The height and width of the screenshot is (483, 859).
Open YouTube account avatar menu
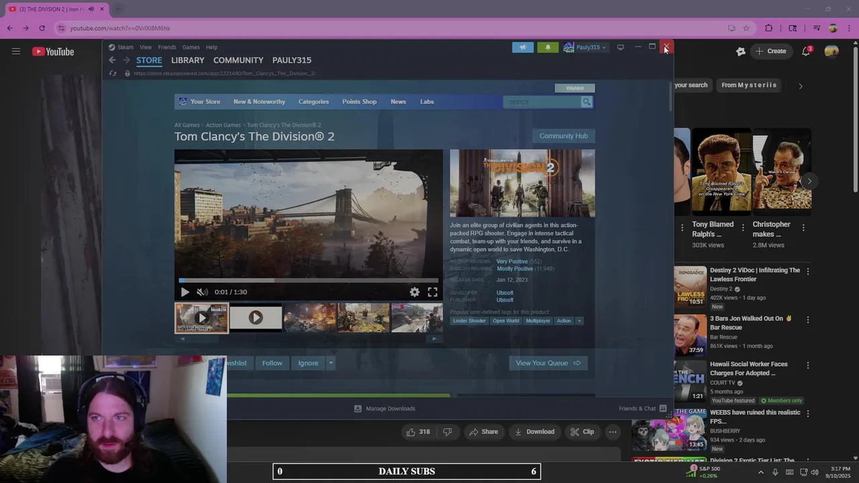point(831,51)
